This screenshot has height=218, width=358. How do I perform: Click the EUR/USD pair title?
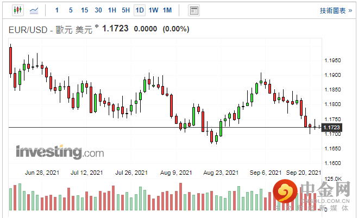click(x=51, y=30)
